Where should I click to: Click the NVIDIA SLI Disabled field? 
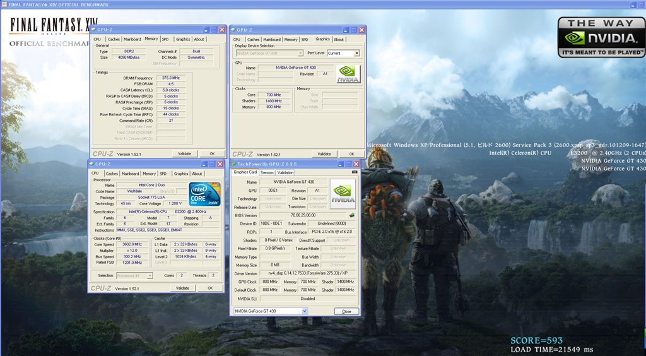point(308,299)
